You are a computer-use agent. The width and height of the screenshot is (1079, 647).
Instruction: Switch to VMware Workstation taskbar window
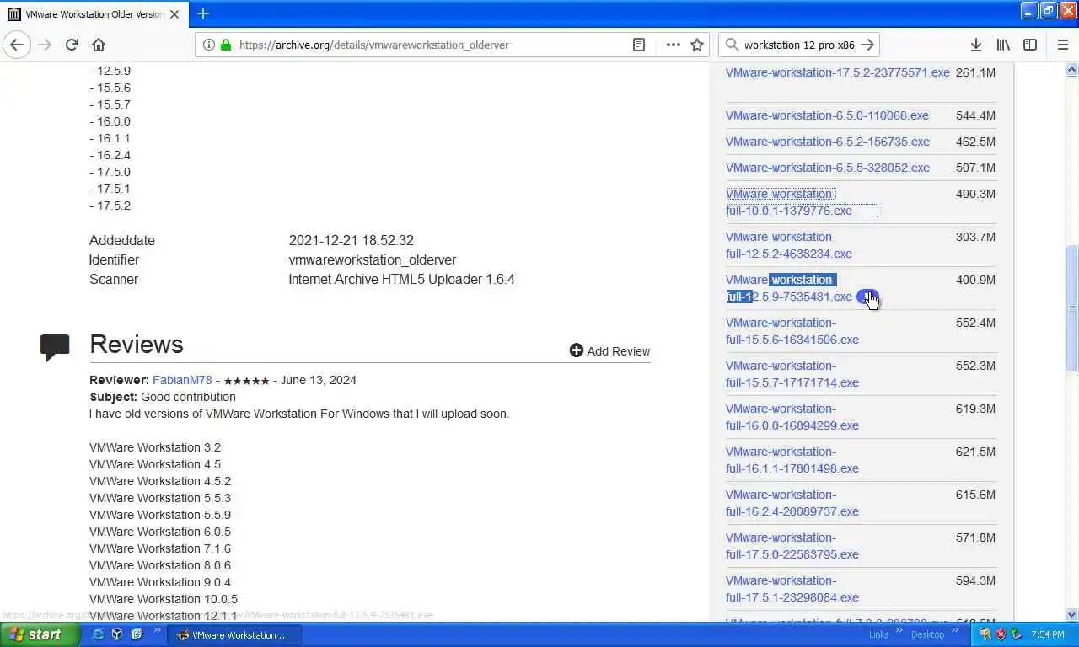tap(234, 635)
